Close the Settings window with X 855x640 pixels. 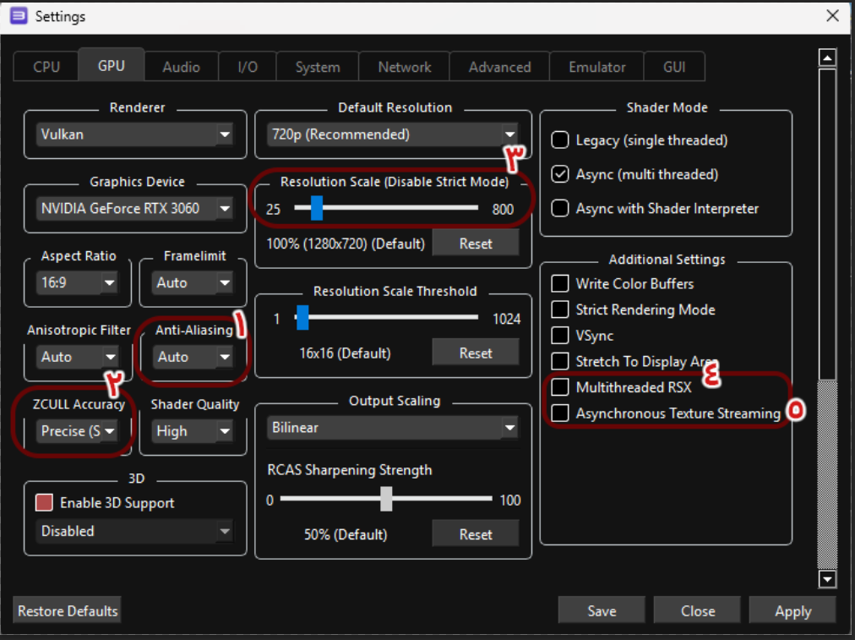[x=832, y=16]
